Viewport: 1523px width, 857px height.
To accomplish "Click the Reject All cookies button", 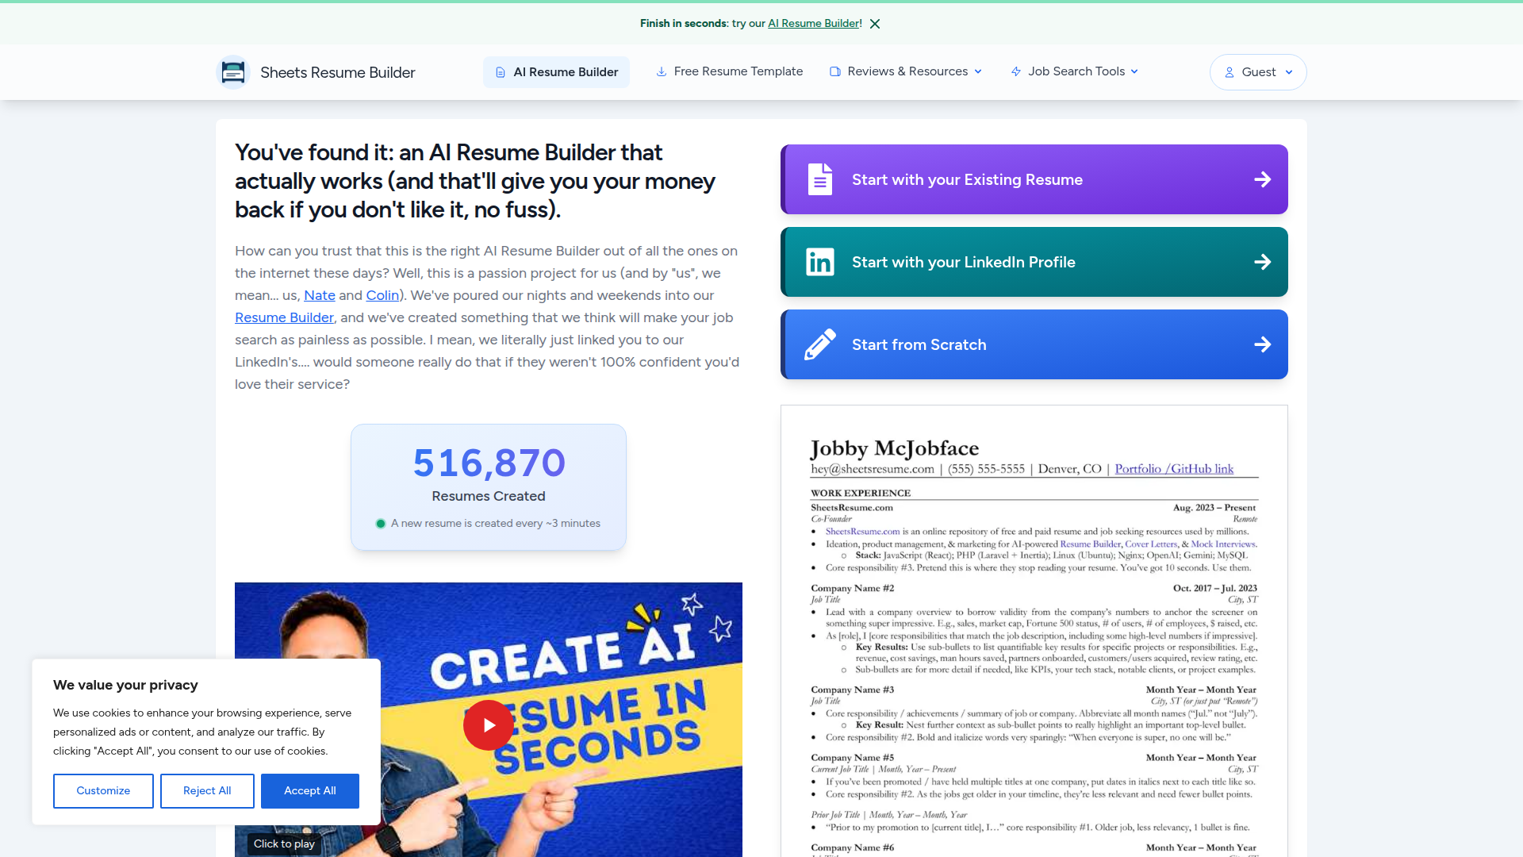I will [x=207, y=790].
